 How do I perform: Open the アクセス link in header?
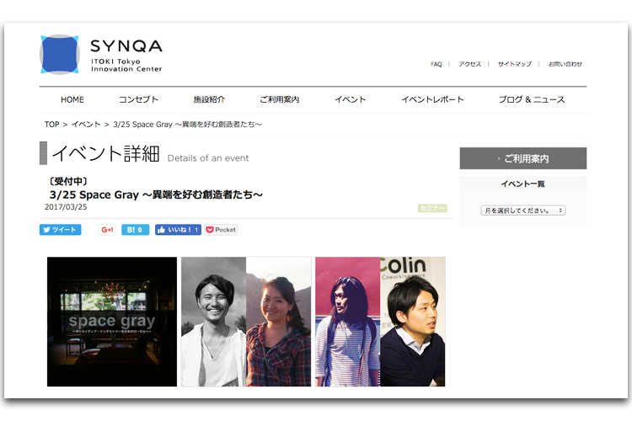(469, 64)
